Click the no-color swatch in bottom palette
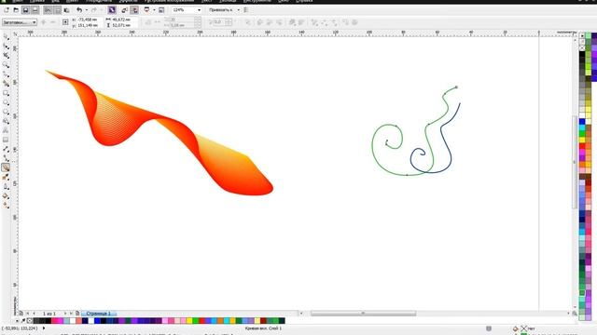The height and width of the screenshot is (335, 597). point(29,321)
